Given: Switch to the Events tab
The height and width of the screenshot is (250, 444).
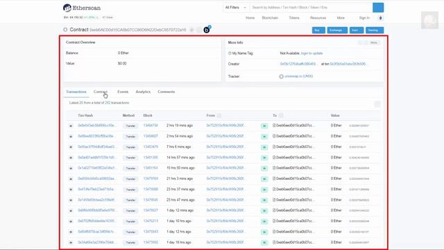Looking at the screenshot, I should [123, 92].
